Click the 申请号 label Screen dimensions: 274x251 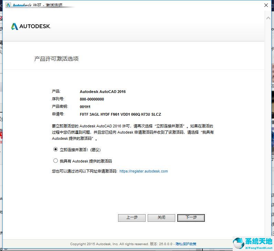point(58,114)
